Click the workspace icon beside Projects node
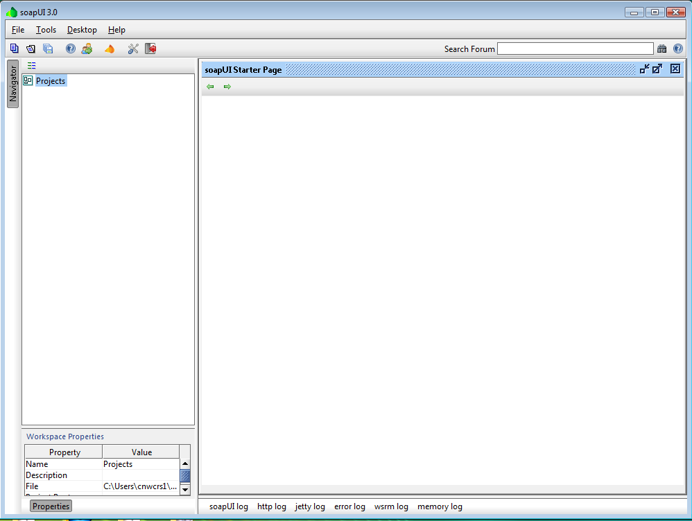 28,80
